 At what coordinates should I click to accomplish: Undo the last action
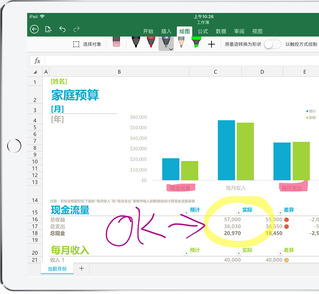coord(62,29)
